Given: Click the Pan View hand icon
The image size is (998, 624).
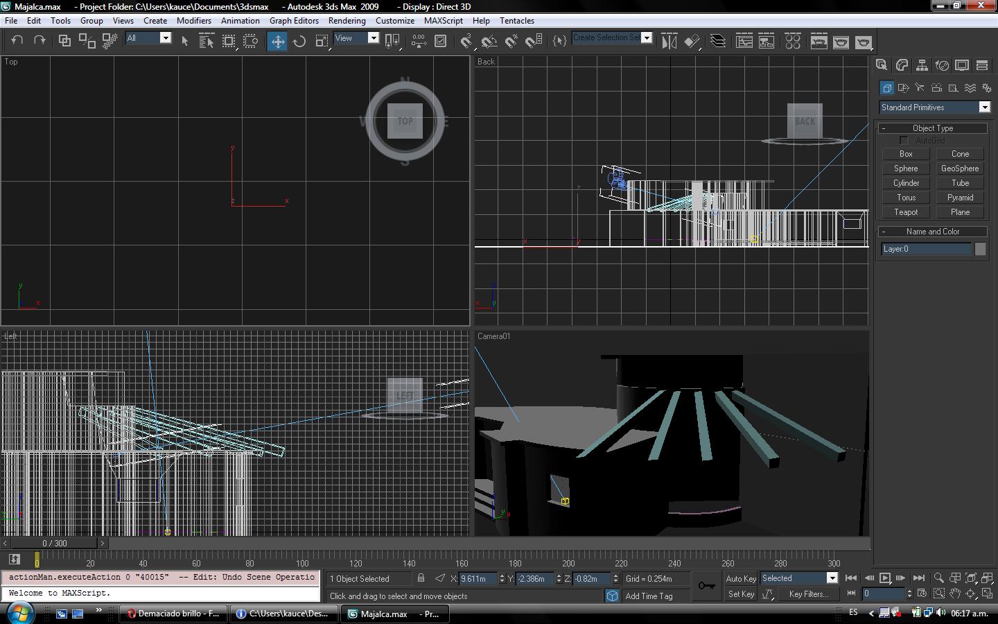Looking at the screenshot, I should [955, 594].
